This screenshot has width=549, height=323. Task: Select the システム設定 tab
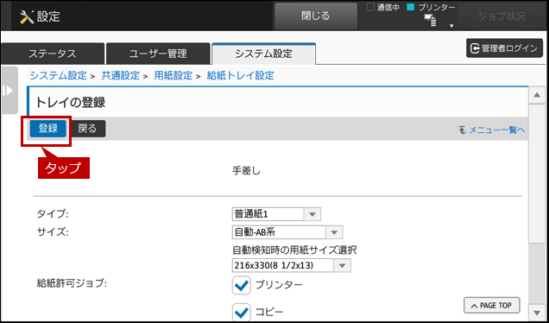tap(263, 54)
